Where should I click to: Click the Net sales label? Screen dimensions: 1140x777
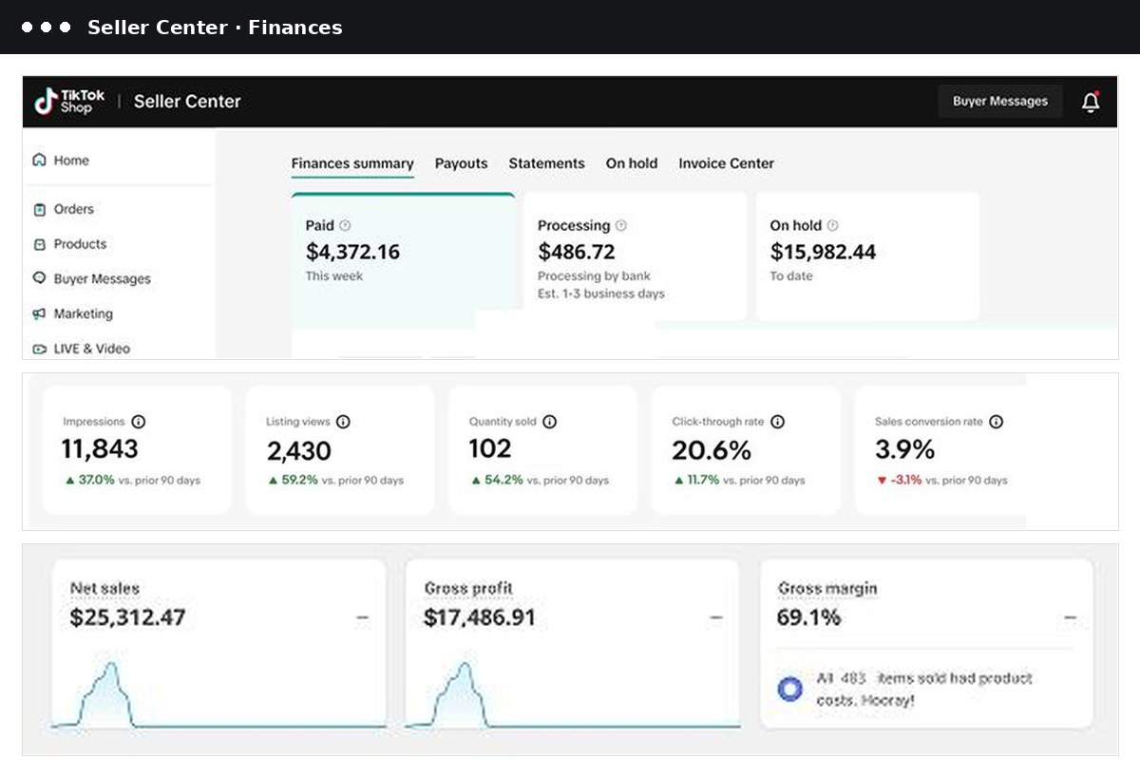(x=104, y=589)
